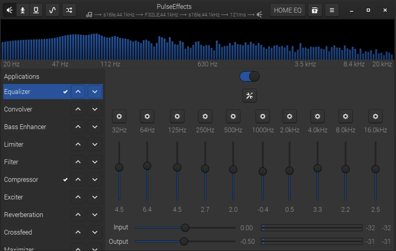Open the help icon in header

(315, 10)
